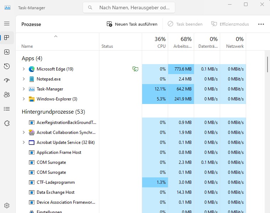This screenshot has width=270, height=213.
Task: Open the Users sidebar icon
Action: coord(7,94)
